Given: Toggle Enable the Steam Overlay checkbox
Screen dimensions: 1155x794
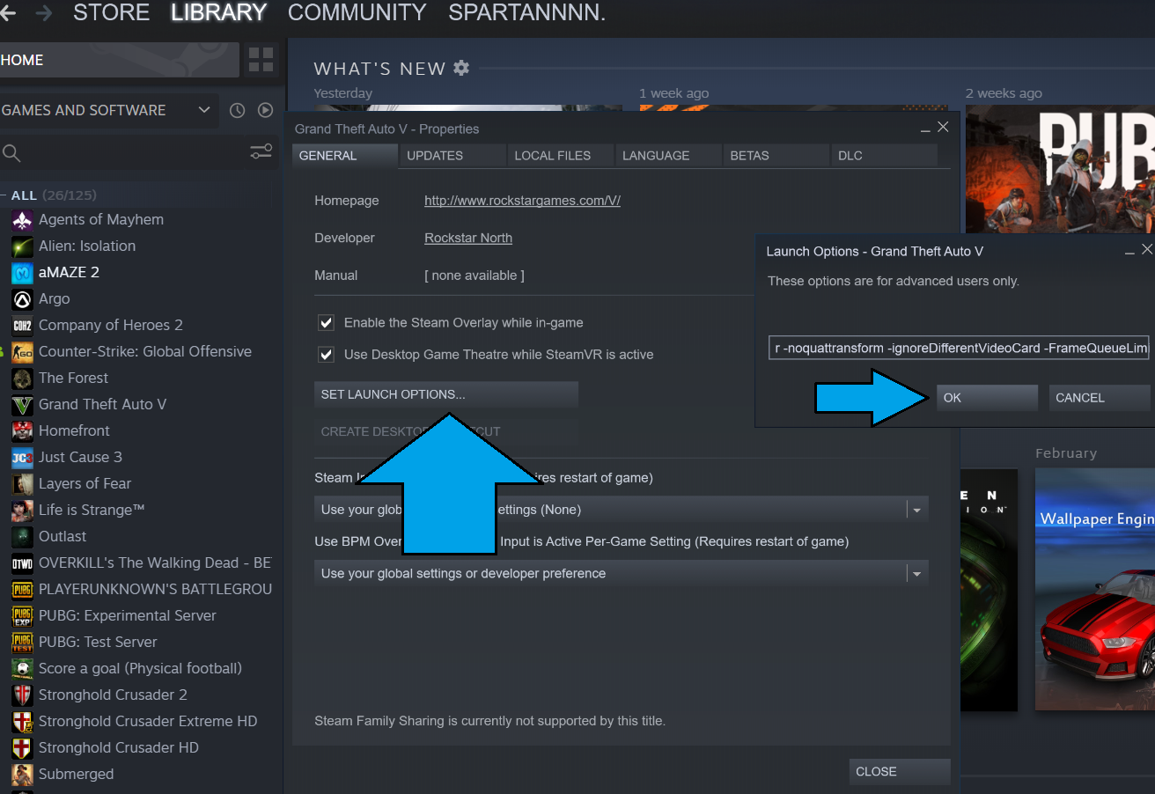Looking at the screenshot, I should (x=327, y=323).
